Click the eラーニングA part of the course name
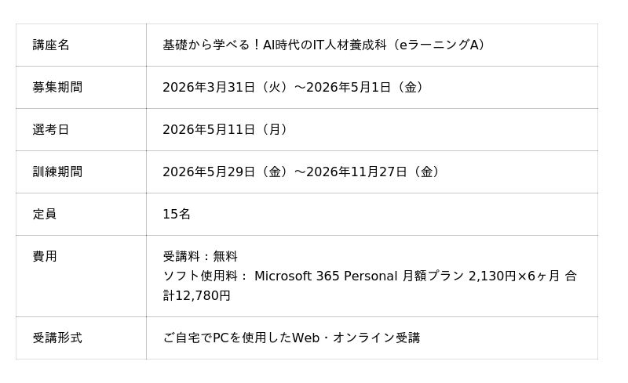The height and width of the screenshot is (383, 628). tap(442, 45)
